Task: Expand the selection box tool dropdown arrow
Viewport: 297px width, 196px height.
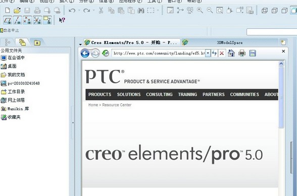Action: click(x=158, y=10)
